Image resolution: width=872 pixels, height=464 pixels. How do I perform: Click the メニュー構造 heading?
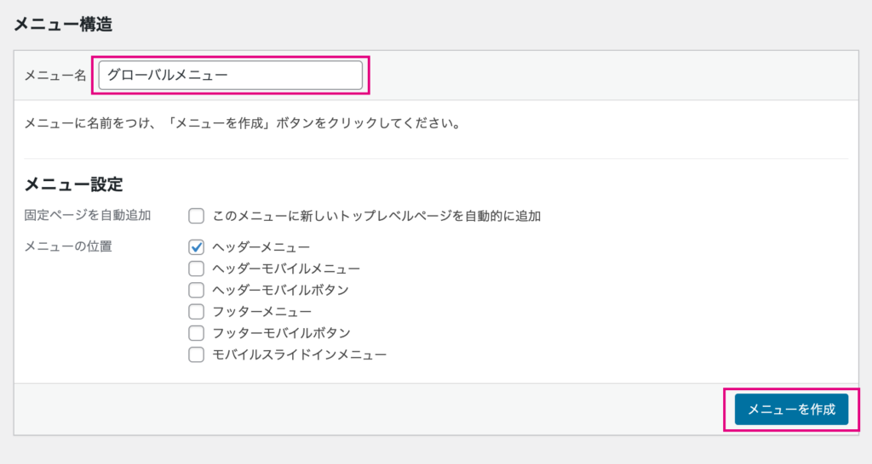[63, 25]
